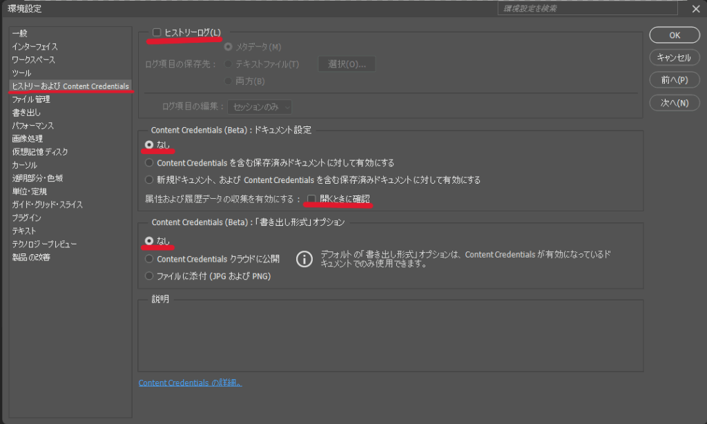Viewport: 707px width, 424px height.
Task: Switch to 一般 category
Action: coord(20,34)
